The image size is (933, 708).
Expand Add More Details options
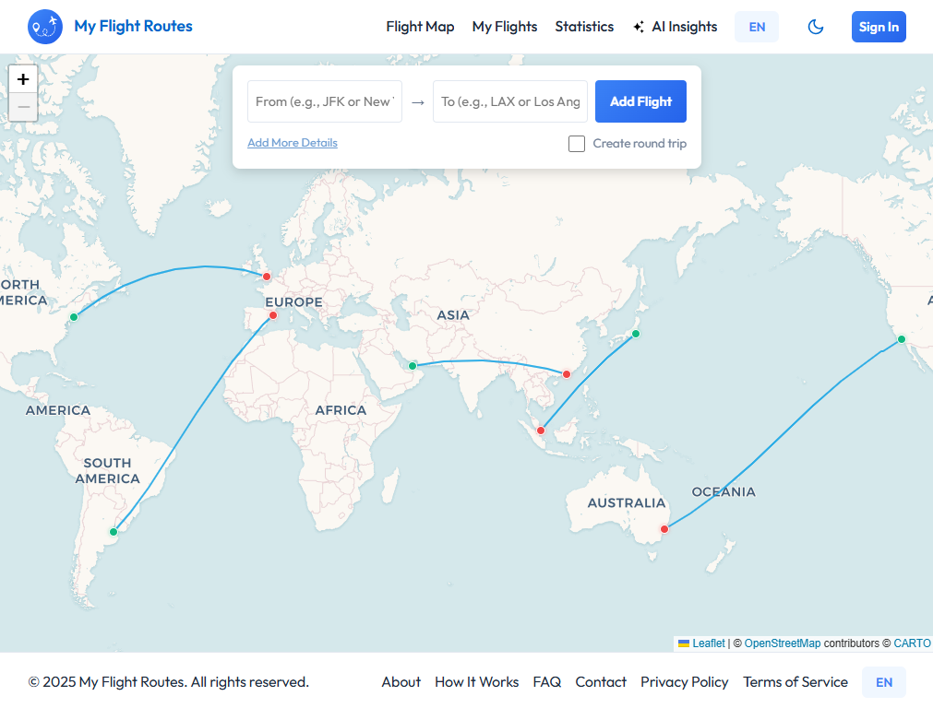(x=293, y=143)
